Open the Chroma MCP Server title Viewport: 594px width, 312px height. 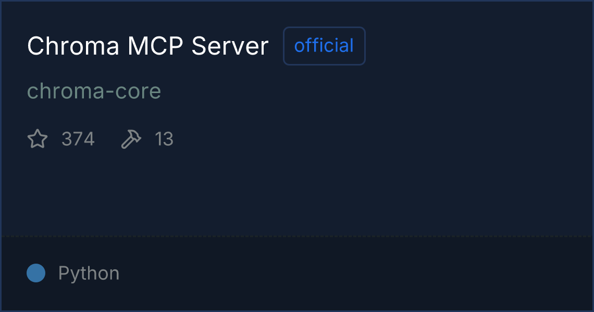(148, 46)
